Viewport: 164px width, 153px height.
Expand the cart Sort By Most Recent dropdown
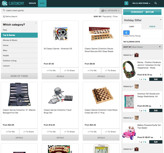[160, 47]
